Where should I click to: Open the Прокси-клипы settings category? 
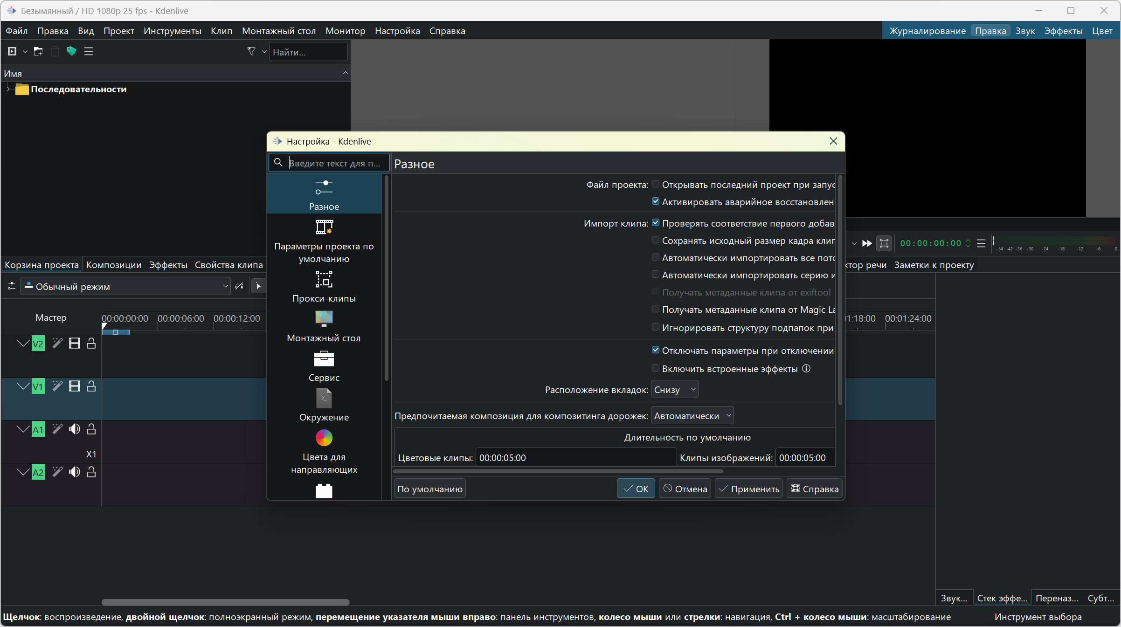pos(324,286)
